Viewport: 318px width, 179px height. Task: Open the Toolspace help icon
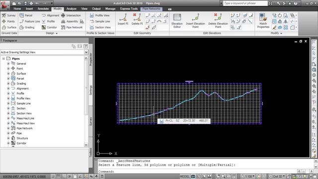[86, 46]
